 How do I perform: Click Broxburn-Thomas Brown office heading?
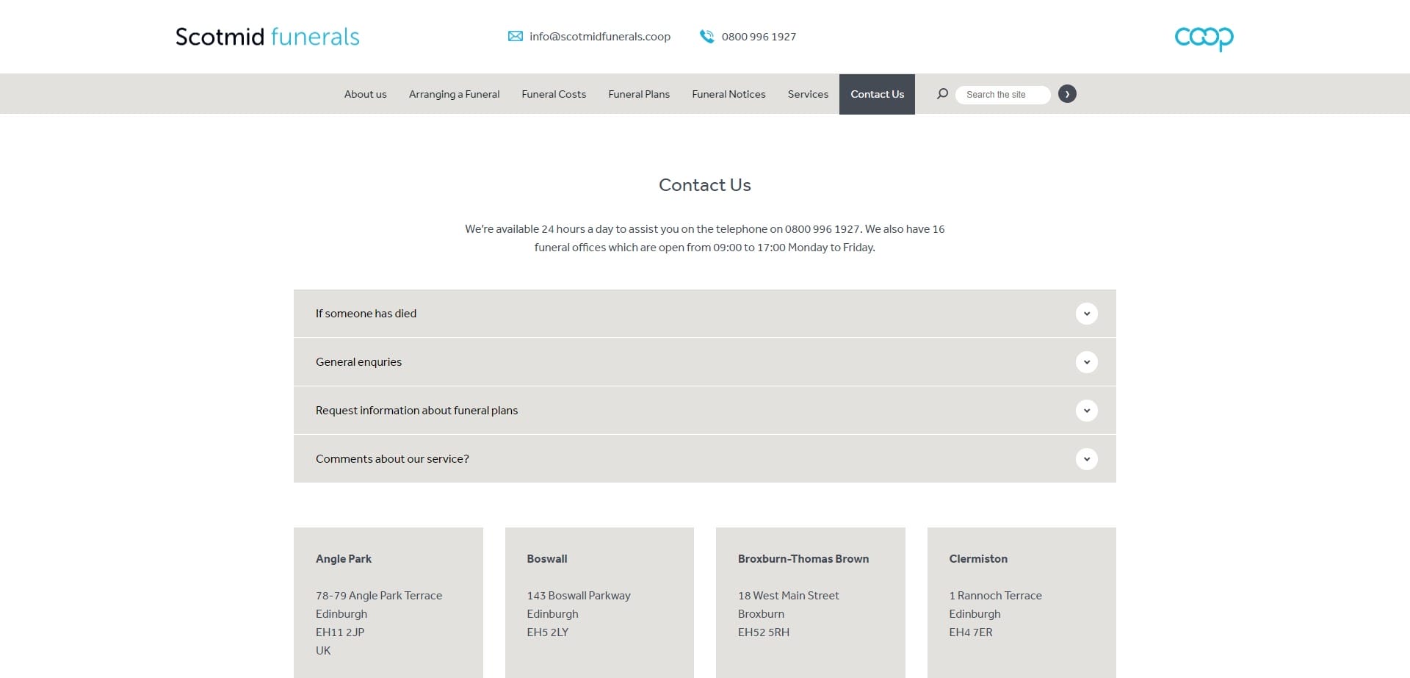click(803, 559)
